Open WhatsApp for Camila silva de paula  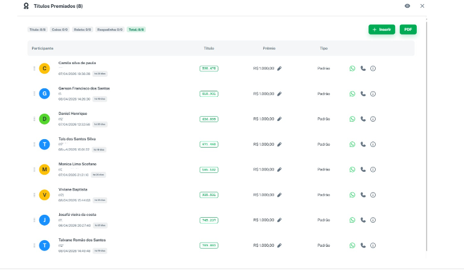352,68
